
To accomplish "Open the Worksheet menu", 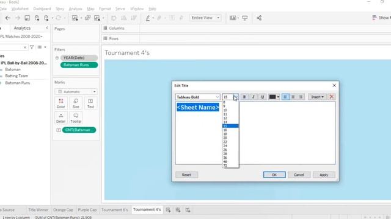I will 20,9.
